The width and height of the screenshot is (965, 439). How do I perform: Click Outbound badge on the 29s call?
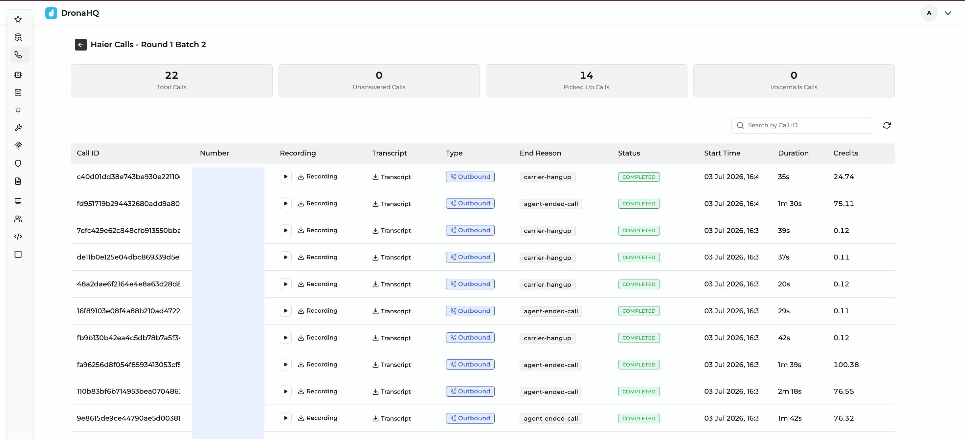[x=470, y=311]
